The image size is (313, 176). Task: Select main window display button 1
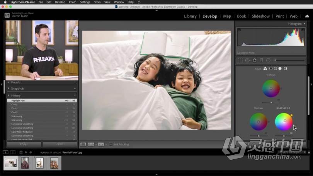[5, 152]
